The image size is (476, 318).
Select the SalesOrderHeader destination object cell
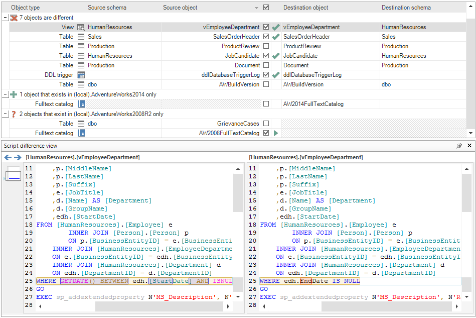[x=331, y=37]
